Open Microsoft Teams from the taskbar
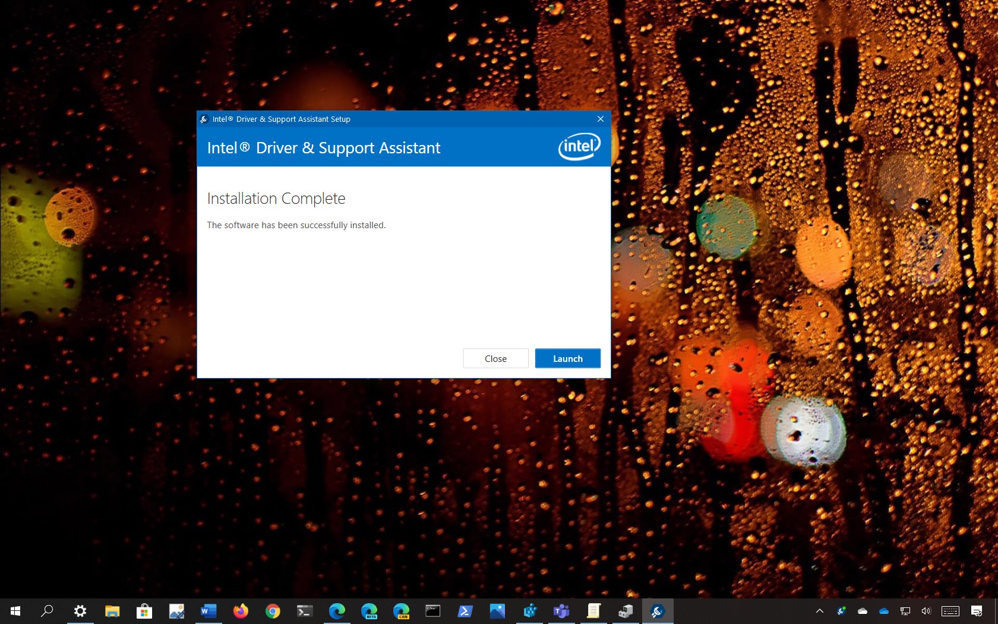 point(561,611)
